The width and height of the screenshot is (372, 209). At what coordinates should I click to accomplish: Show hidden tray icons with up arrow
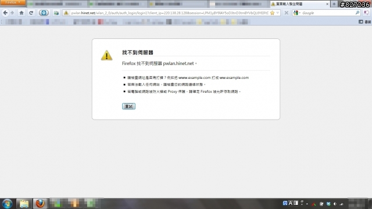307,204
